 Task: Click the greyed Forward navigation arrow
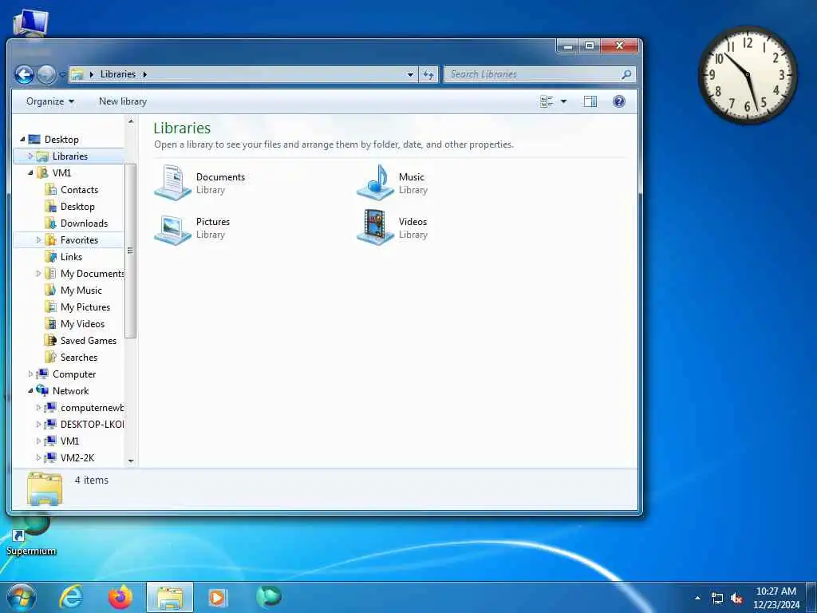pyautogui.click(x=46, y=74)
